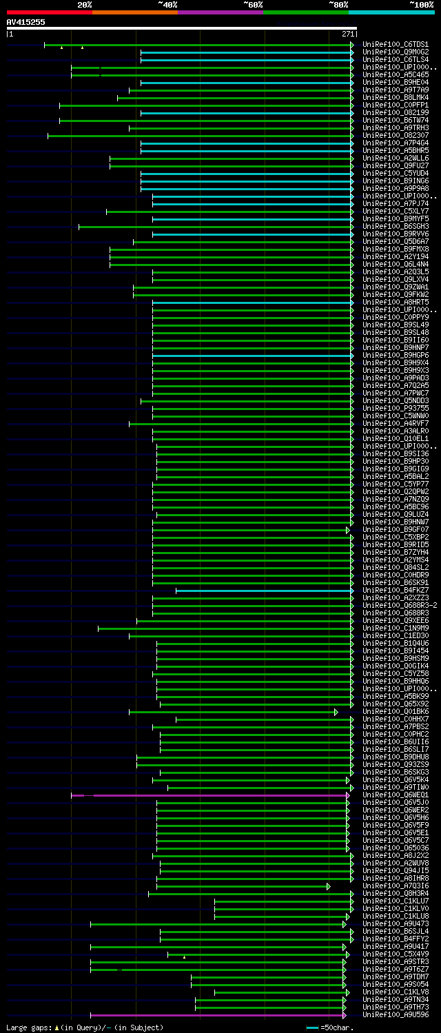Click the orange ~40% identity legend swatch
Image resolution: width=441 pixels, height=1033 pixels.
coord(135,12)
